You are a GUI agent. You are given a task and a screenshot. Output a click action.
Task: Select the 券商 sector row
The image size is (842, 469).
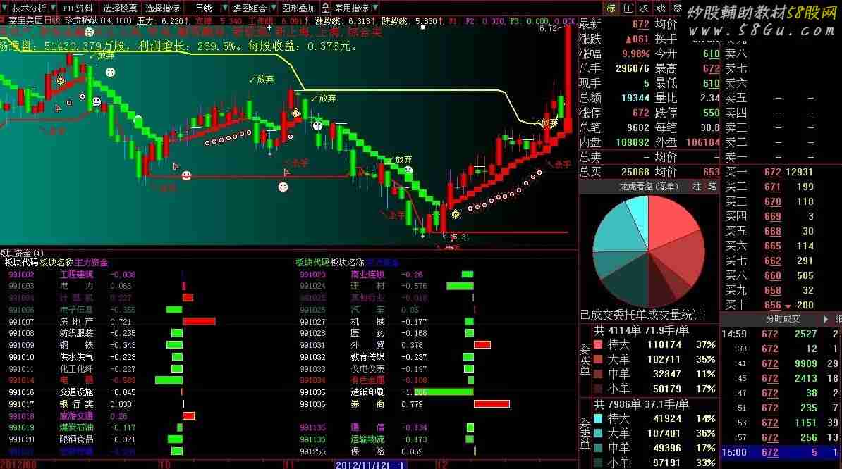coord(404,404)
